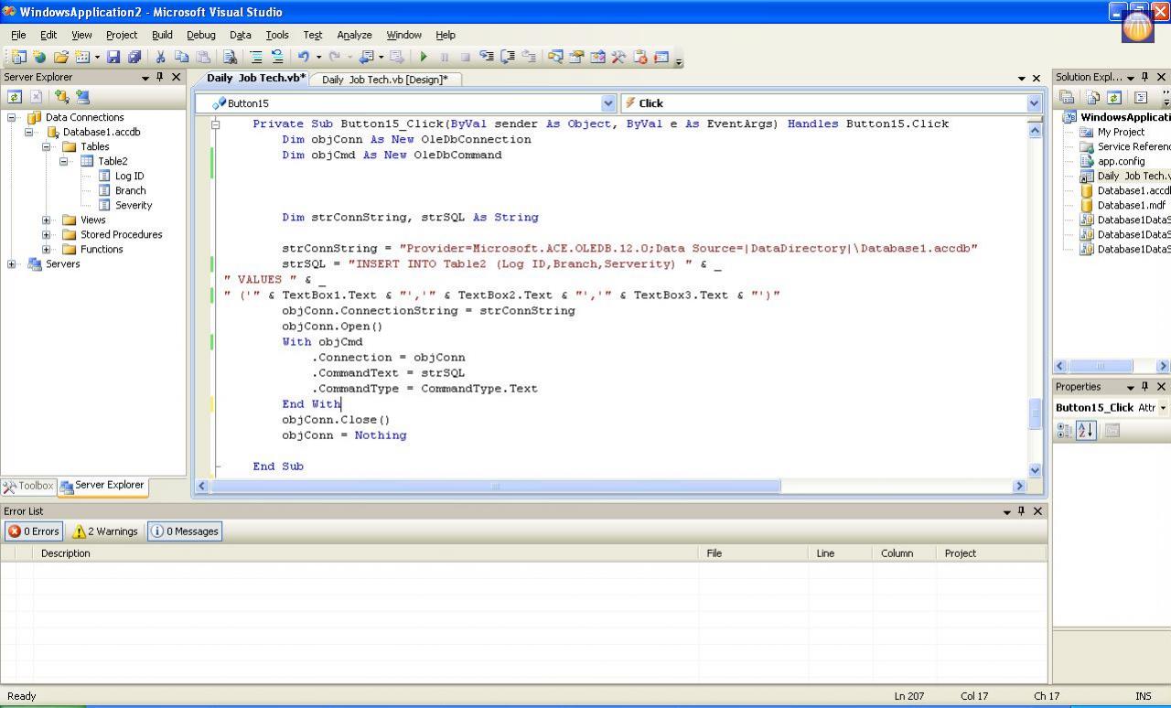Open the Debug menu
Screen dimensions: 1171x708
coord(200,35)
